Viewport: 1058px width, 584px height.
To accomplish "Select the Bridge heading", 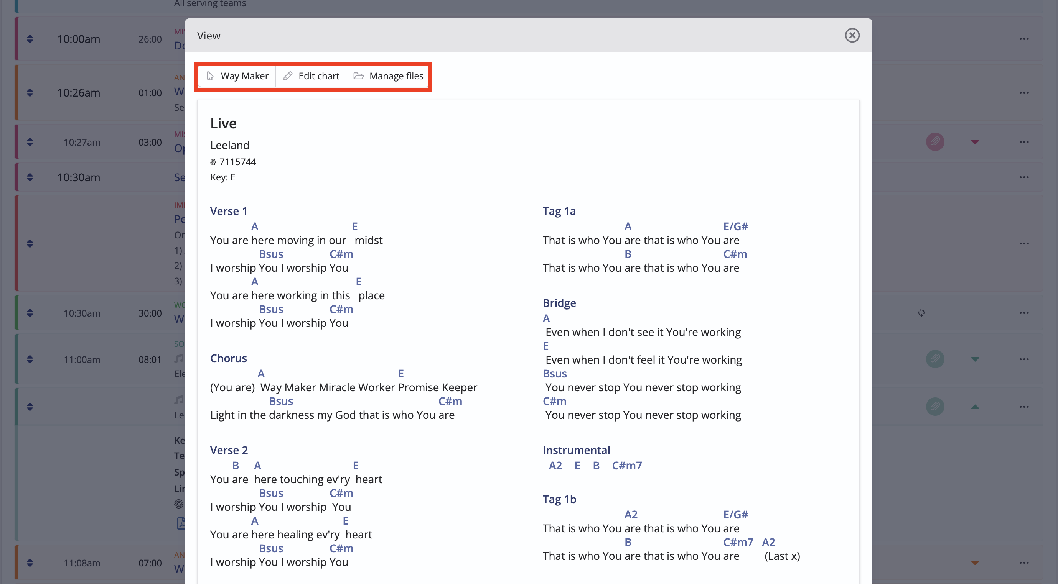I will tap(559, 303).
